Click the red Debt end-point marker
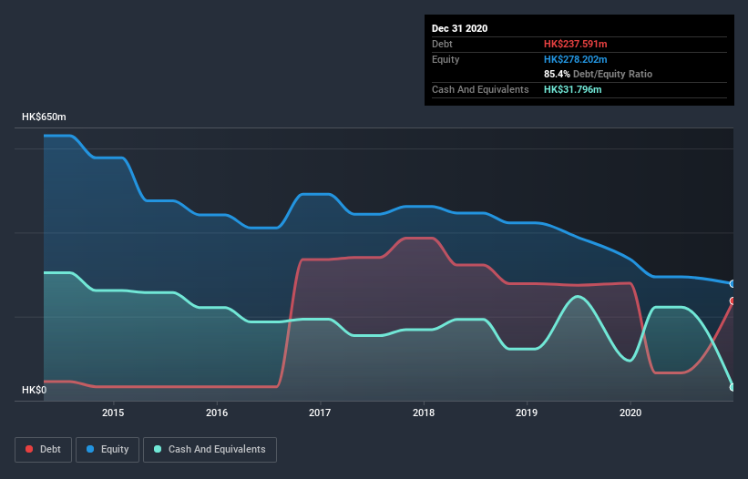 pyautogui.click(x=733, y=301)
